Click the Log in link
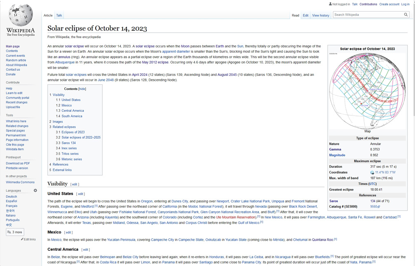The image size is (415, 266). (x=406, y=4)
